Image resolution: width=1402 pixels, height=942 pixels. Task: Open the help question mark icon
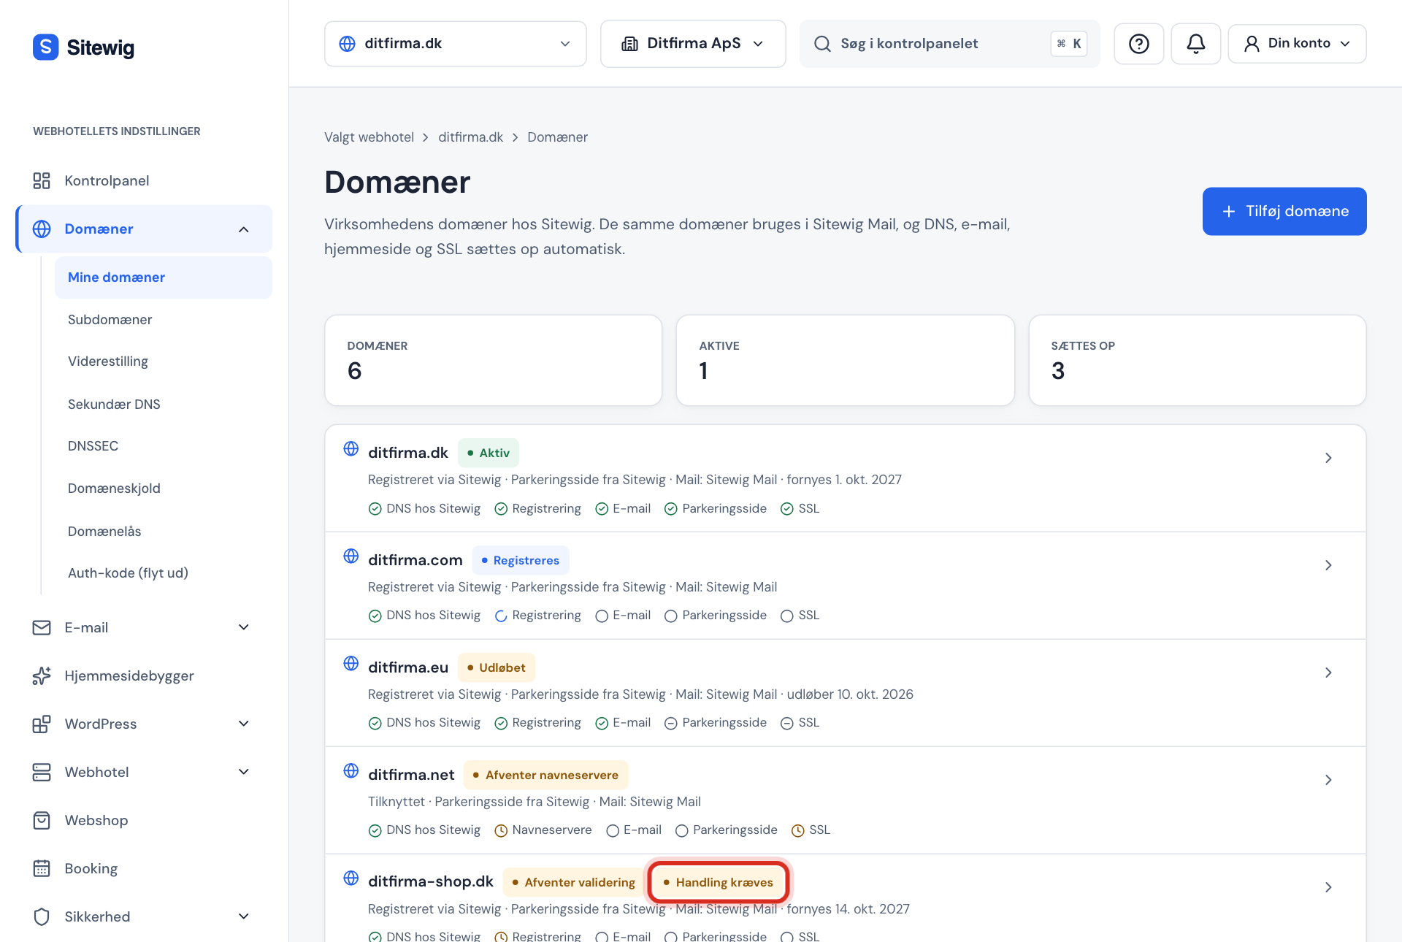[1138, 44]
